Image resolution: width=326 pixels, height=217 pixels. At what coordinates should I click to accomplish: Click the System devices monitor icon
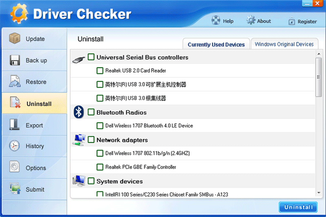[79, 181]
